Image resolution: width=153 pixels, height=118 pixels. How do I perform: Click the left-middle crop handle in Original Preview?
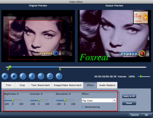click(x=9, y=40)
